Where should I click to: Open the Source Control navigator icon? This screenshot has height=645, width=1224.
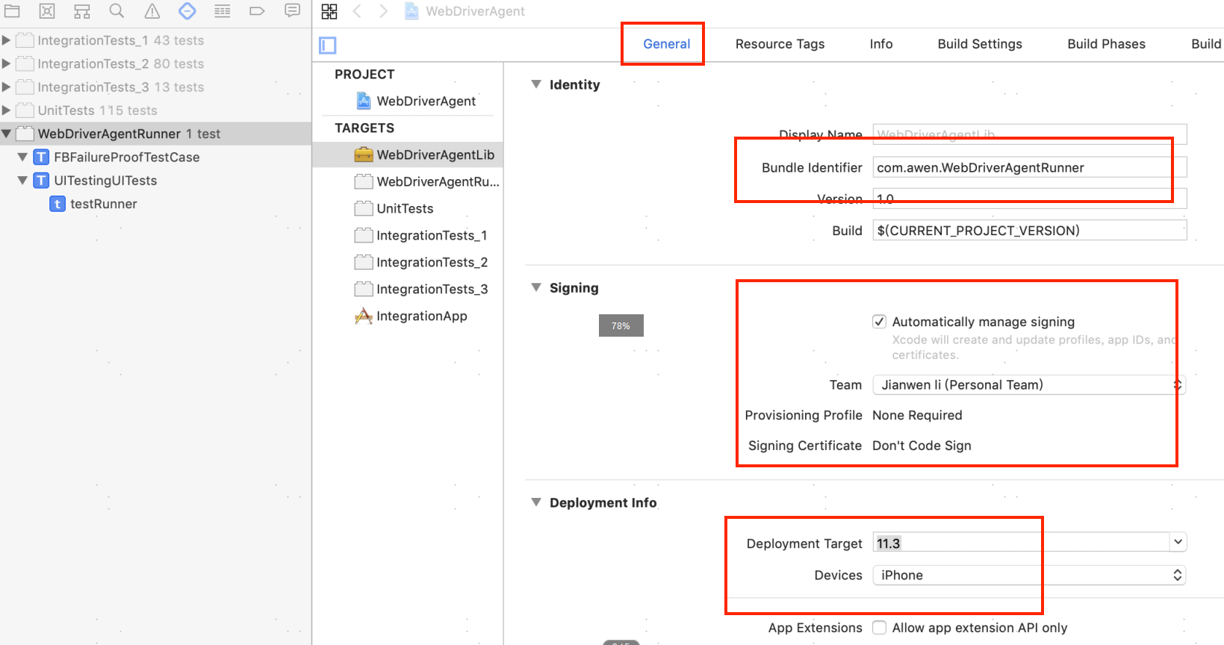click(x=47, y=10)
